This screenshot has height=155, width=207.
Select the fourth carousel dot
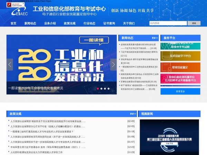click(x=109, y=89)
